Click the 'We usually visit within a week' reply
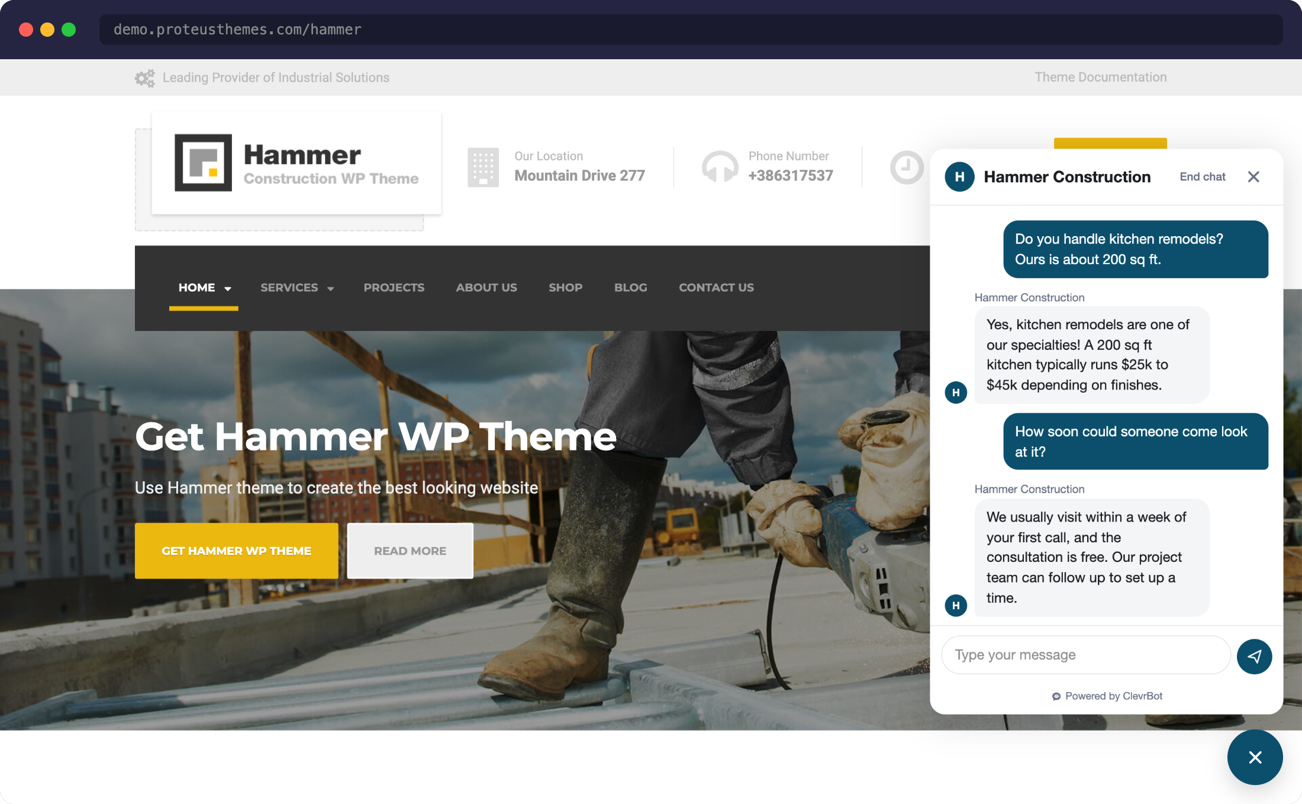Viewport: 1302px width, 804px height. point(1091,558)
